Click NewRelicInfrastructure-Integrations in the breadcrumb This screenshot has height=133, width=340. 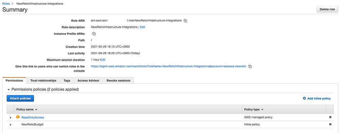point(40,4)
